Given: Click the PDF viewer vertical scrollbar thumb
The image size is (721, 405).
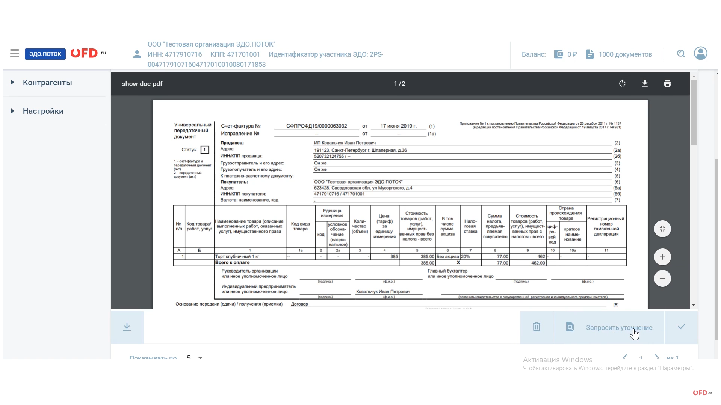Looking at the screenshot, I should (694, 113).
